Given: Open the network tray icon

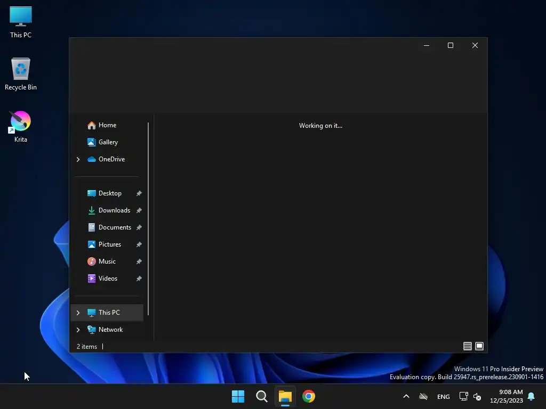Looking at the screenshot, I should point(463,396).
